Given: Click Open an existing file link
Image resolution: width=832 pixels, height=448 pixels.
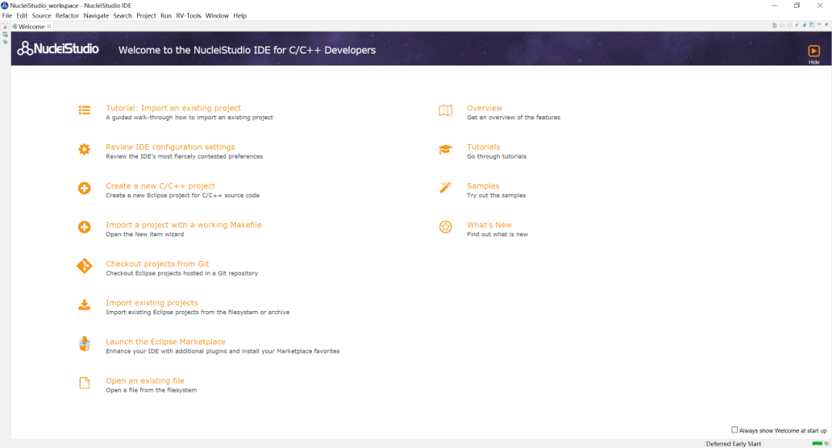Looking at the screenshot, I should (x=145, y=381).
